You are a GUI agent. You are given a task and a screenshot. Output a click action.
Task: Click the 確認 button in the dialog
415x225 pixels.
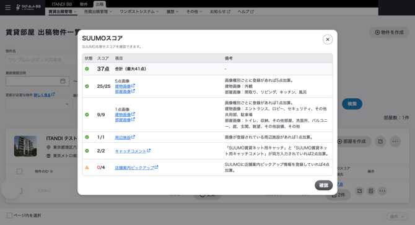(323, 185)
